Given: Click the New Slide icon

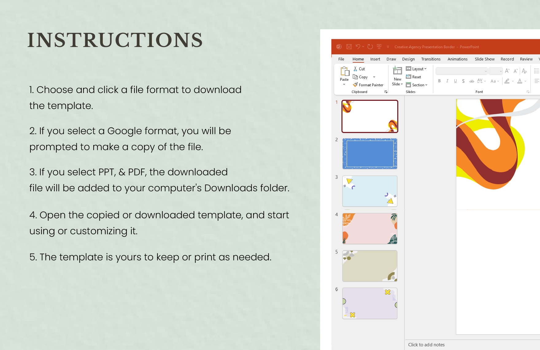Looking at the screenshot, I should pyautogui.click(x=397, y=71).
